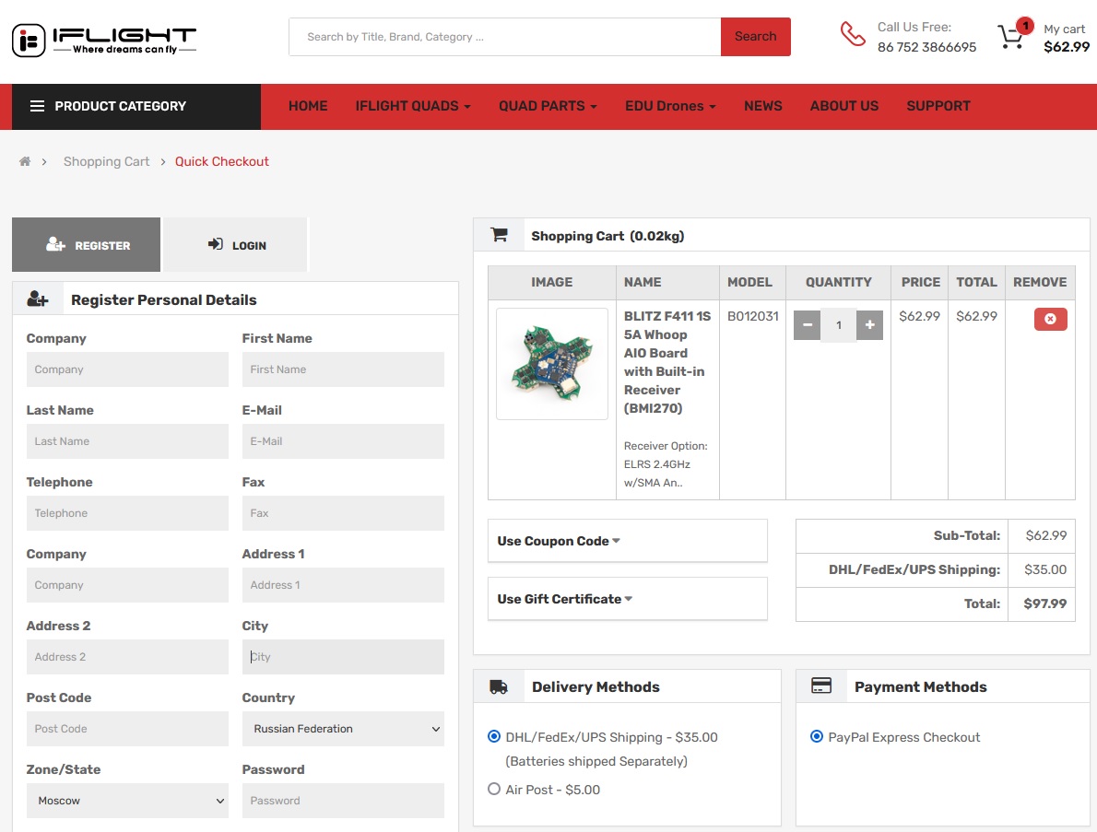Remove BLITZ F411 item with red X

[1050, 319]
